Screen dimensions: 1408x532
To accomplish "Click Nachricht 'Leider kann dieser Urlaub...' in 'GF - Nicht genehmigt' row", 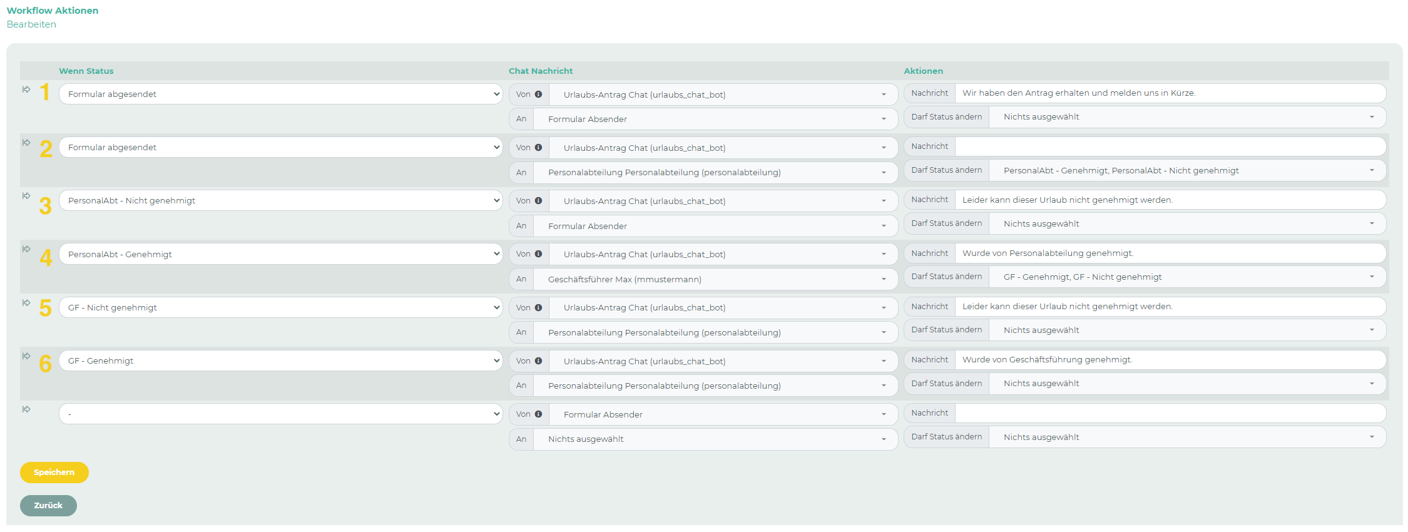I will coord(1170,307).
